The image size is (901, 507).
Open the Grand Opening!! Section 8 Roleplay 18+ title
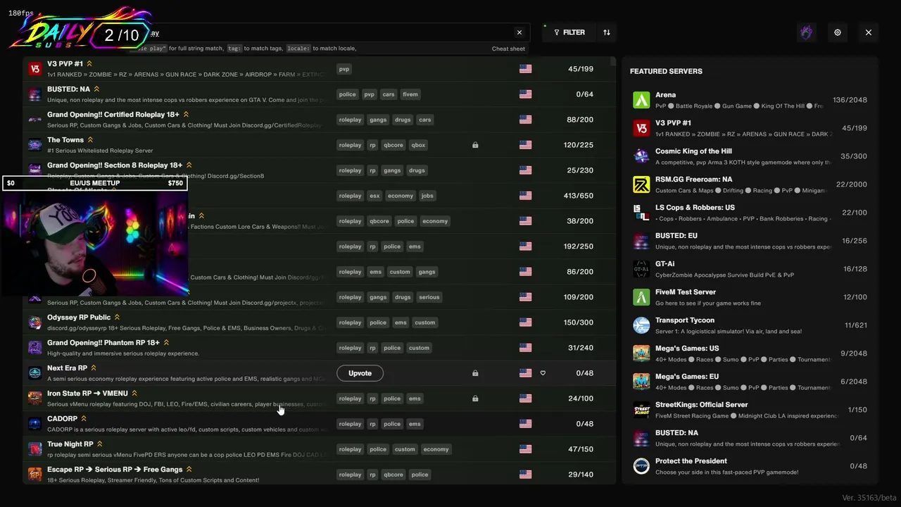click(115, 165)
